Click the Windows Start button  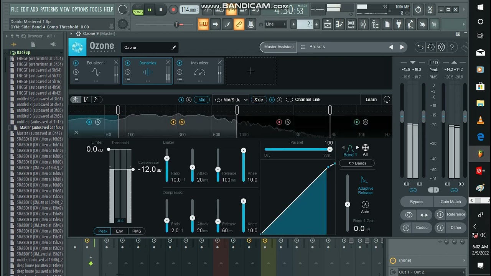pos(480,7)
